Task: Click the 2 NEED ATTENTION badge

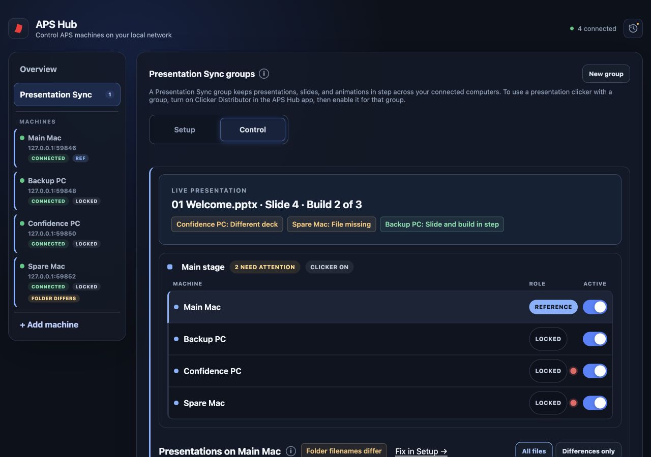Action: pyautogui.click(x=265, y=267)
